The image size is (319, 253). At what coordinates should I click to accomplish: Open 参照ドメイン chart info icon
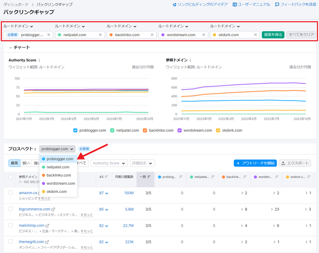[191, 60]
